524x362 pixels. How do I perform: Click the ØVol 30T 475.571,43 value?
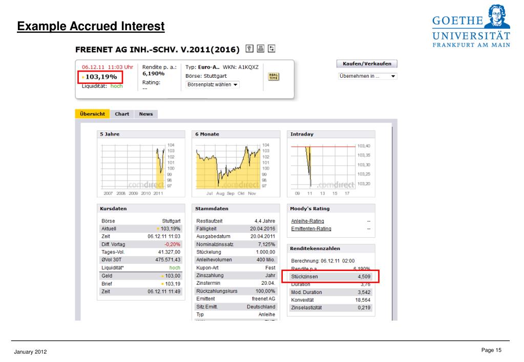click(x=168, y=260)
